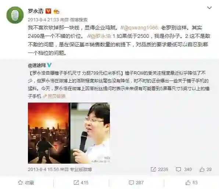Open the 网页链接 web link

54,96
